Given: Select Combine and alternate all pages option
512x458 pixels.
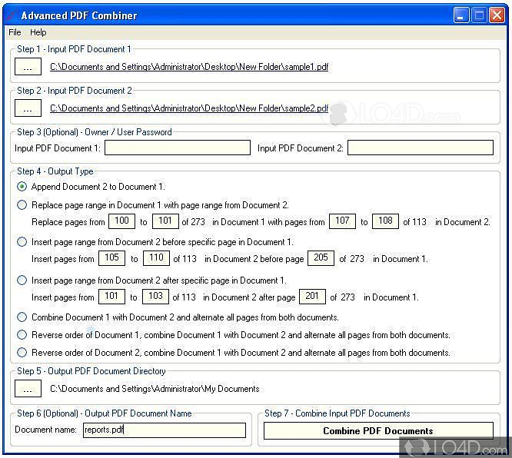Looking at the screenshot, I should [22, 317].
